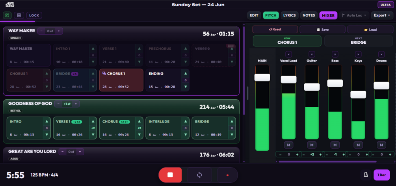Toggle the 1 Bar button
Screen dimensions: 396x186
381,175
